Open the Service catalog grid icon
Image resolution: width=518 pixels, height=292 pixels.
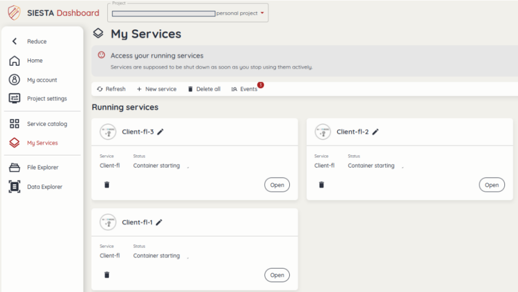point(15,124)
